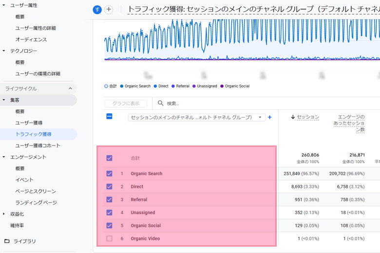Toggle Referral legend dot
The width and height of the screenshot is (380, 253).
click(173, 86)
